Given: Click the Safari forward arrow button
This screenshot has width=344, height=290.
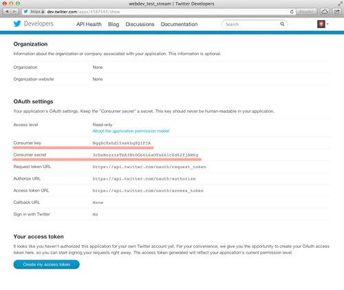Looking at the screenshot, I should (x=14, y=12).
